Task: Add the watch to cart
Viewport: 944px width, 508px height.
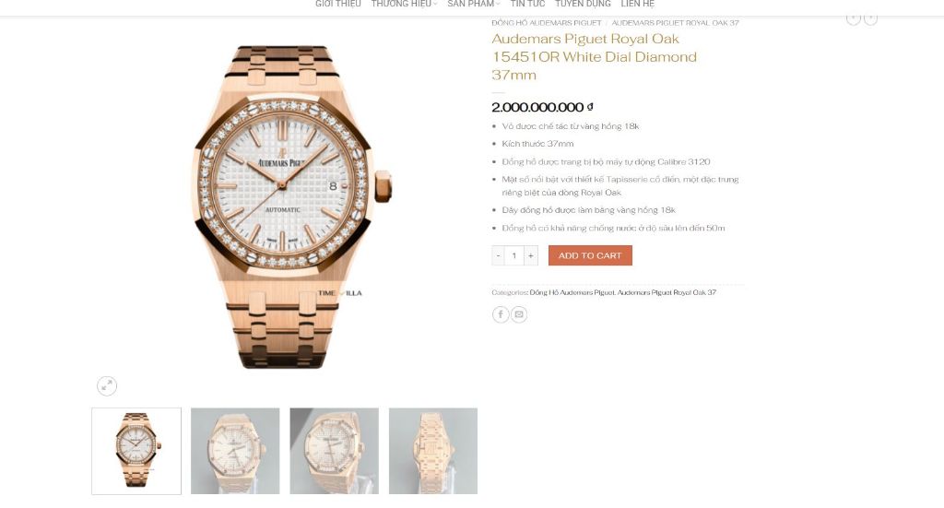Action: 590,255
